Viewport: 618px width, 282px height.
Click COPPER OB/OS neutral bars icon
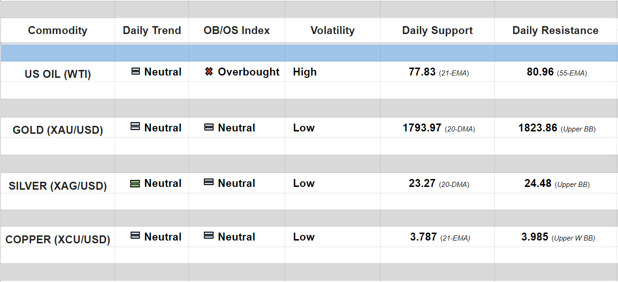coord(208,236)
